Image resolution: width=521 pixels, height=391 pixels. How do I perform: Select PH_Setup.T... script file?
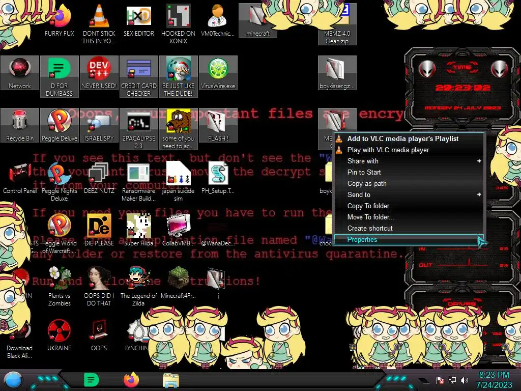click(x=218, y=178)
